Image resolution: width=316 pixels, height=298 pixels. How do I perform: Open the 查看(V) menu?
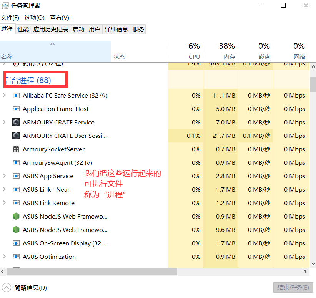click(60, 18)
